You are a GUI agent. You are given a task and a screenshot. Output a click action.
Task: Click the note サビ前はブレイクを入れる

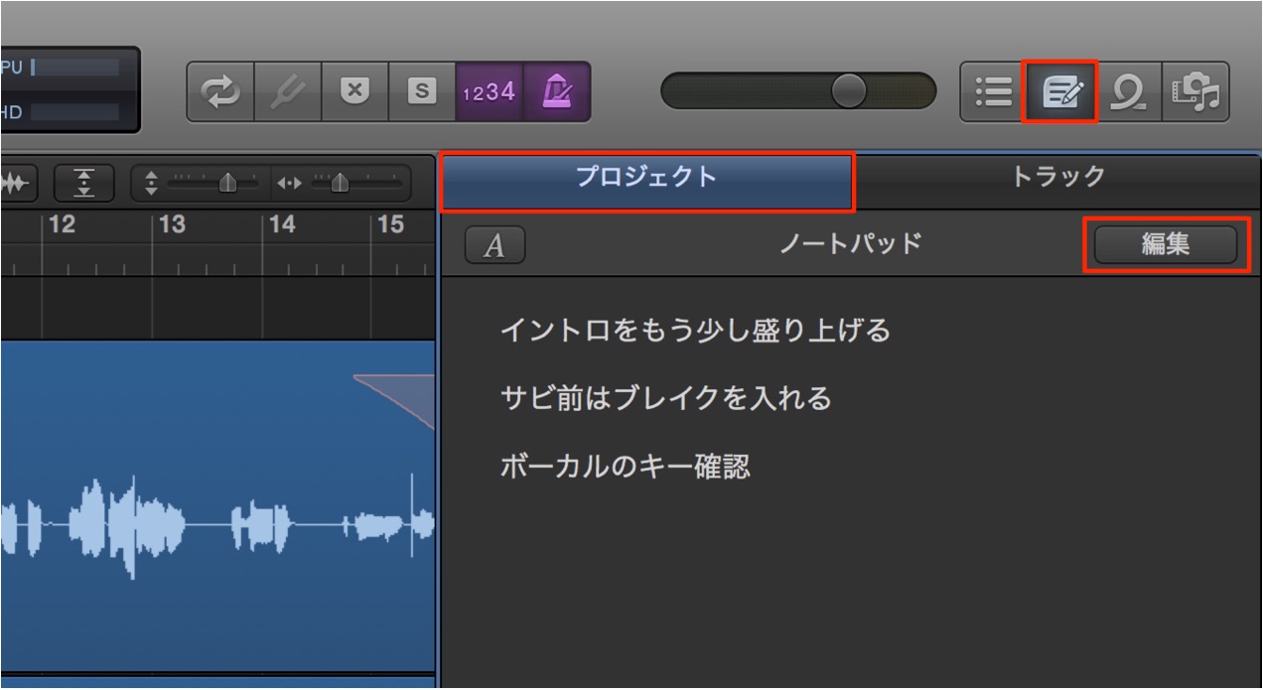pos(666,399)
